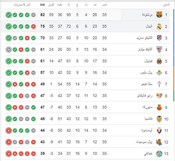Select the Osasuna row with 44 points

88,131
